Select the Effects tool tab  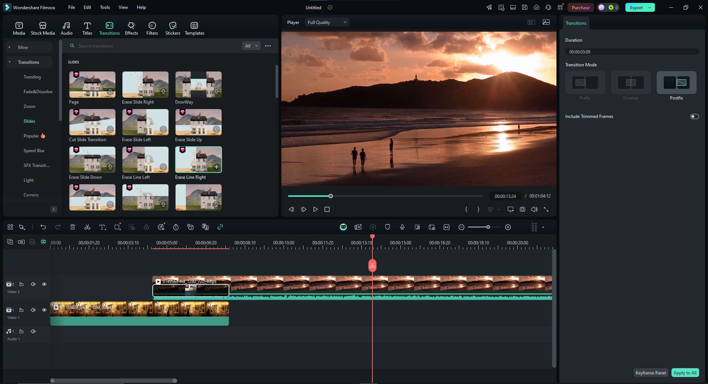131,28
